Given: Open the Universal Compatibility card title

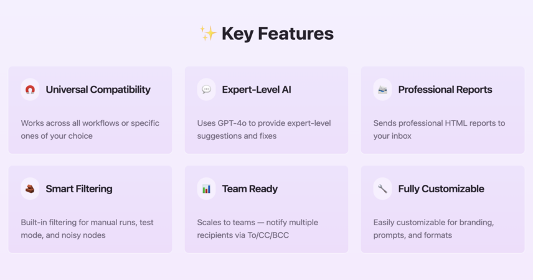Looking at the screenshot, I should tap(98, 90).
